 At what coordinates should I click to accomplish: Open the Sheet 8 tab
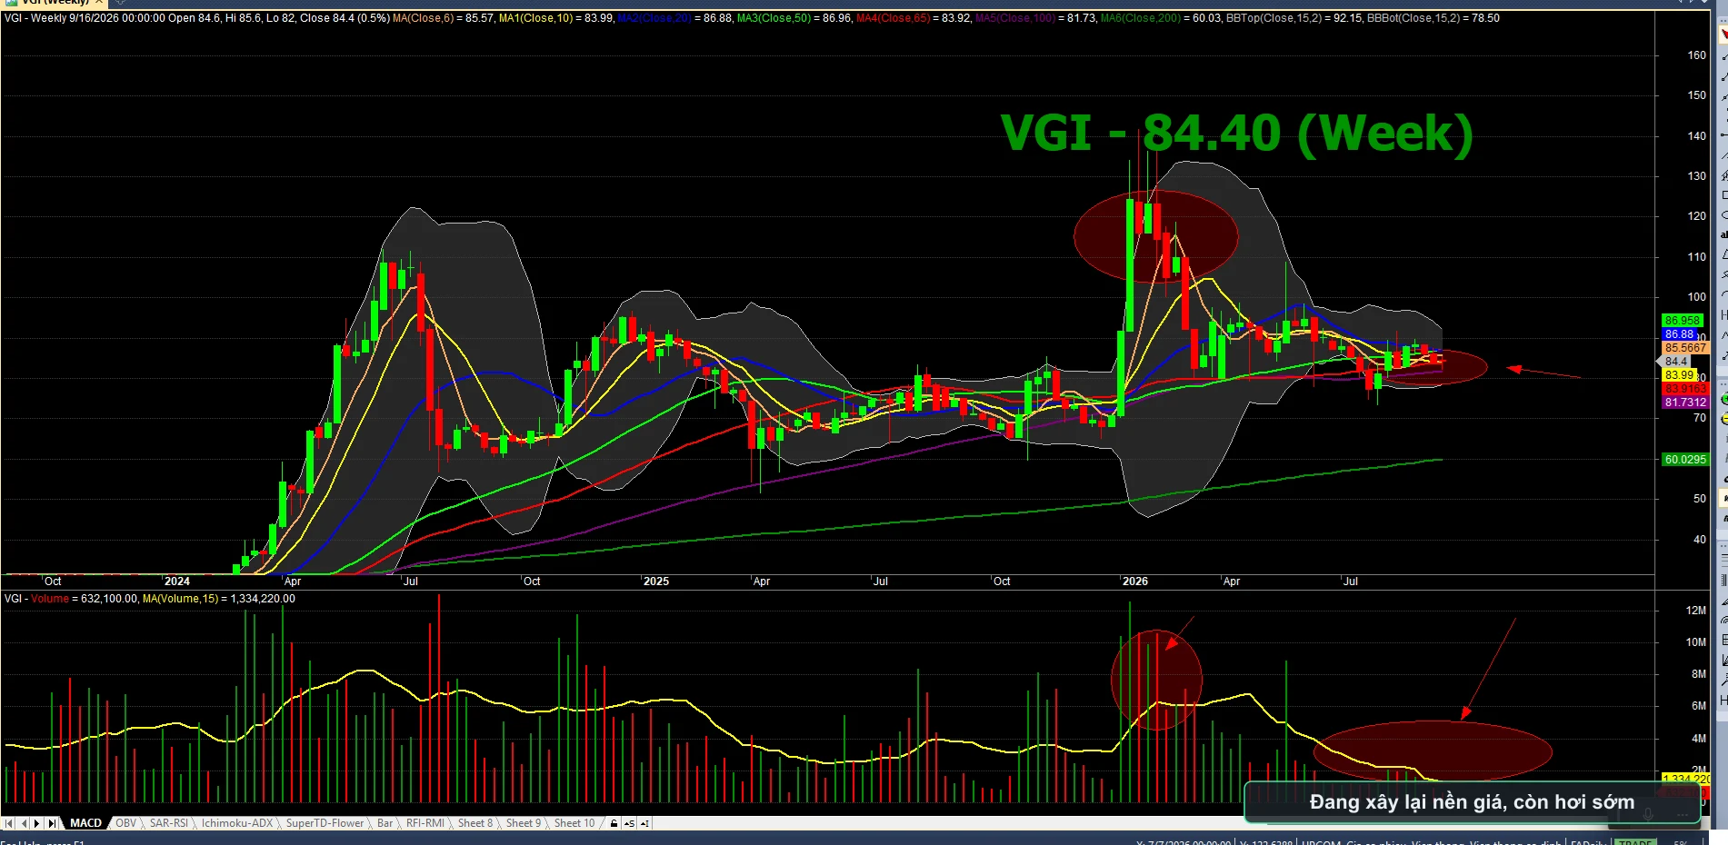pyautogui.click(x=475, y=823)
